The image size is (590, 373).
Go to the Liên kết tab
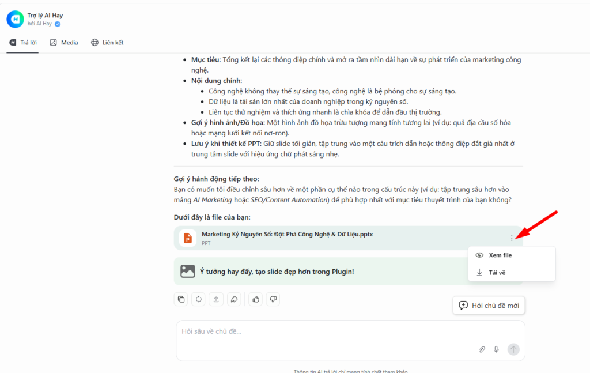coord(107,43)
